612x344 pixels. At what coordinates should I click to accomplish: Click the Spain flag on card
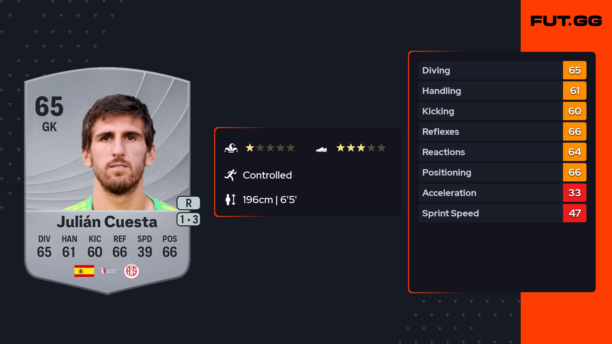pos(84,271)
